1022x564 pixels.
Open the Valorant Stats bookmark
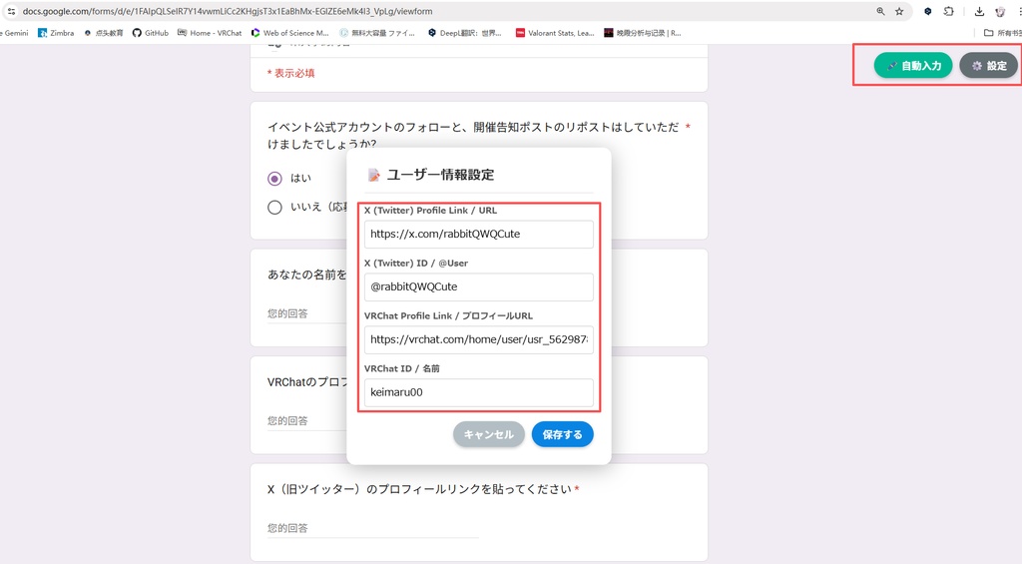[x=555, y=33]
